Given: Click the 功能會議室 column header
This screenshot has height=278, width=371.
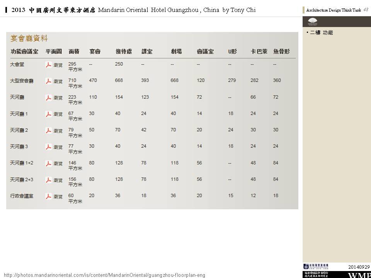Looking at the screenshot, I should pyautogui.click(x=24, y=51).
